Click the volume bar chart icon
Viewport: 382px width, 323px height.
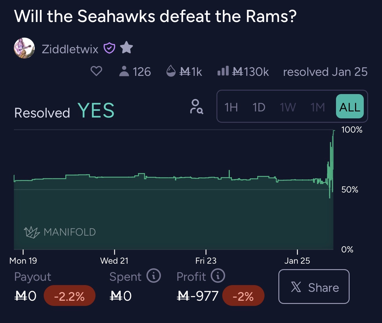coord(223,71)
